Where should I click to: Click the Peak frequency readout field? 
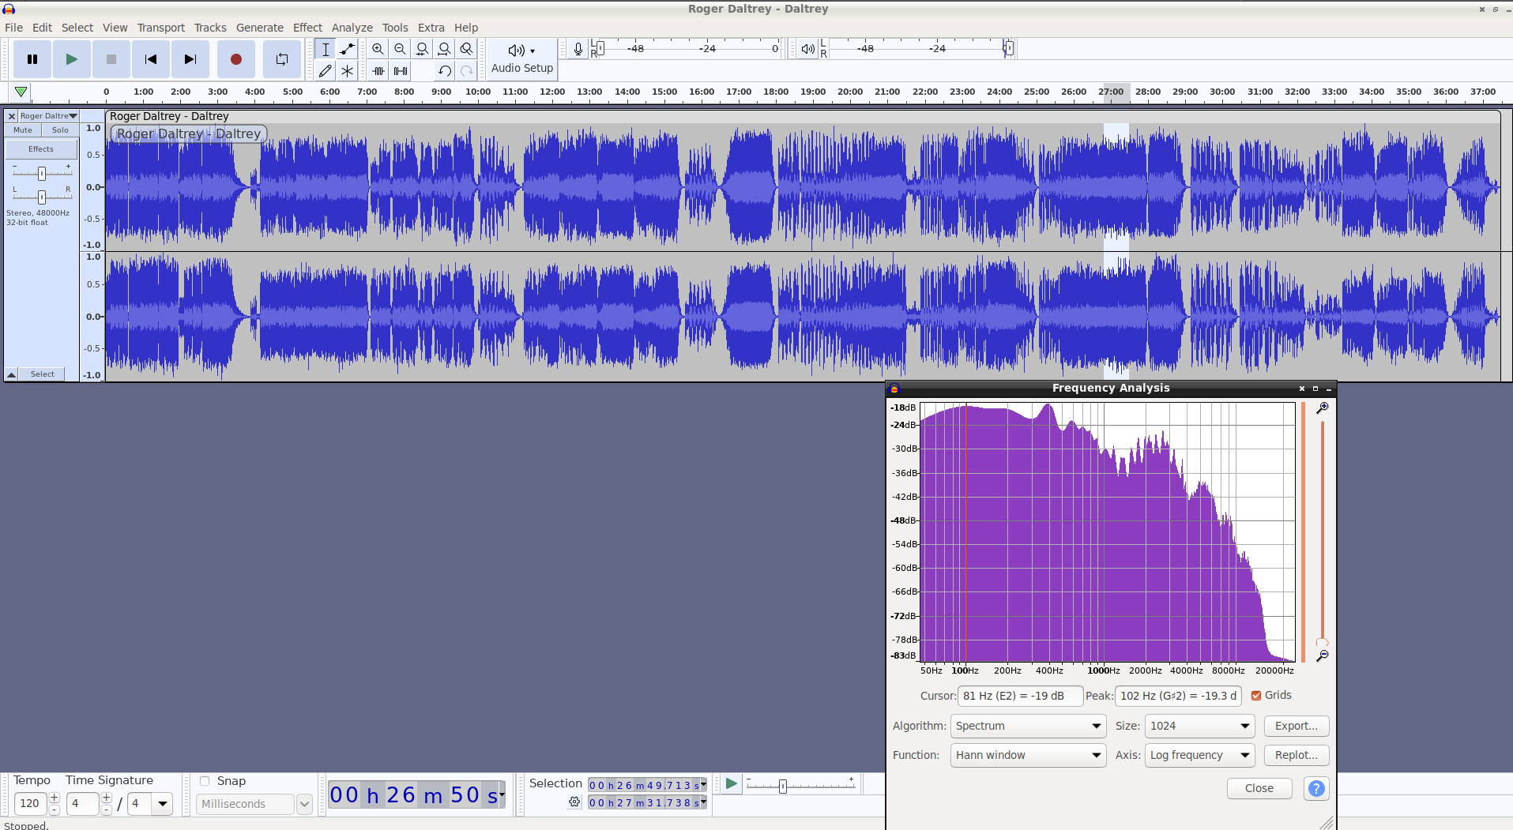1178,696
